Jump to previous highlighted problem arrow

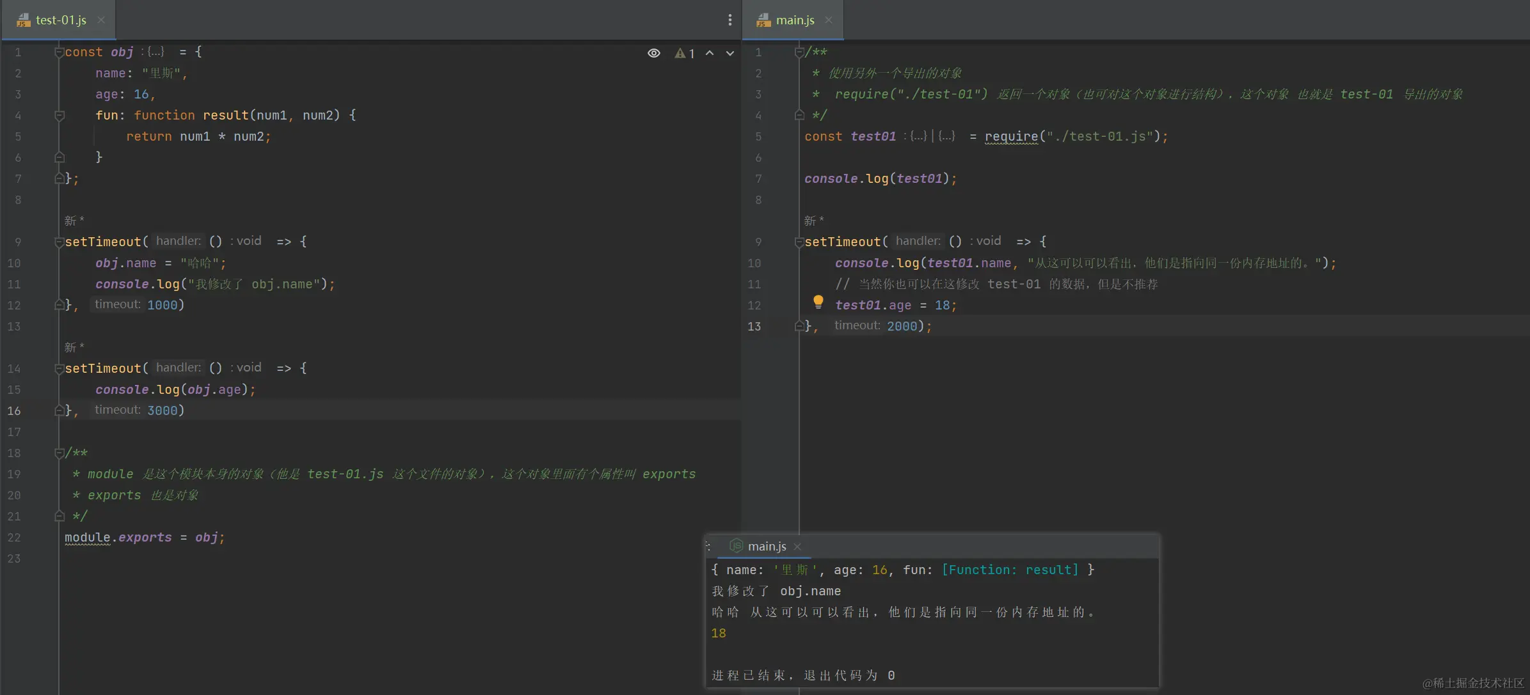(x=710, y=53)
